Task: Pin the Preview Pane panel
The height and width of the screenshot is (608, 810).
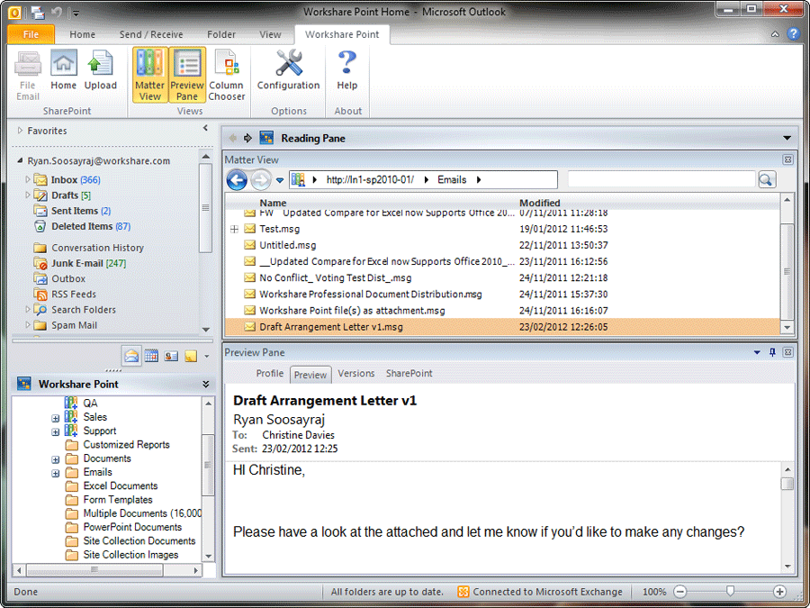Action: [772, 352]
